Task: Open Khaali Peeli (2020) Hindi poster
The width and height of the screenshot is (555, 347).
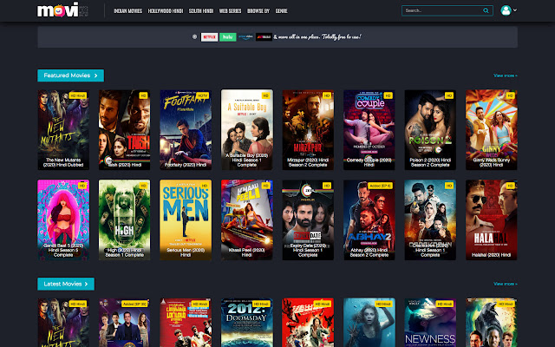Action: tap(246, 219)
